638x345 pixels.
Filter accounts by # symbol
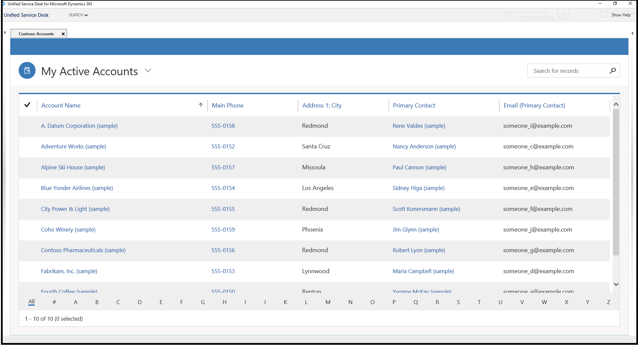(54, 302)
